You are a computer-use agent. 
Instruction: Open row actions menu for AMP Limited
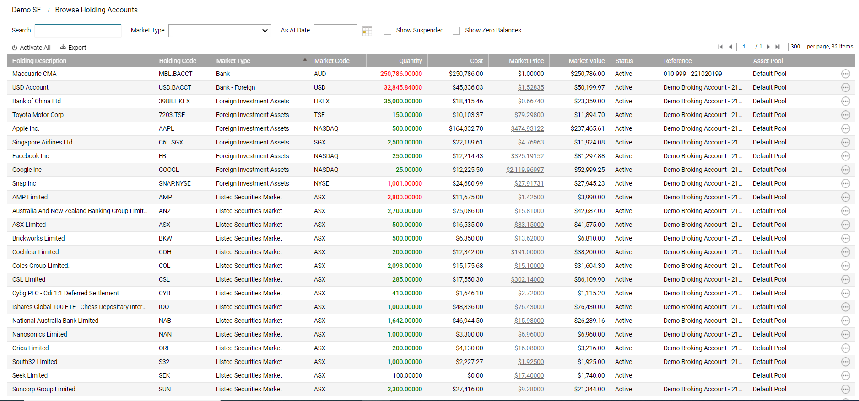tap(845, 197)
